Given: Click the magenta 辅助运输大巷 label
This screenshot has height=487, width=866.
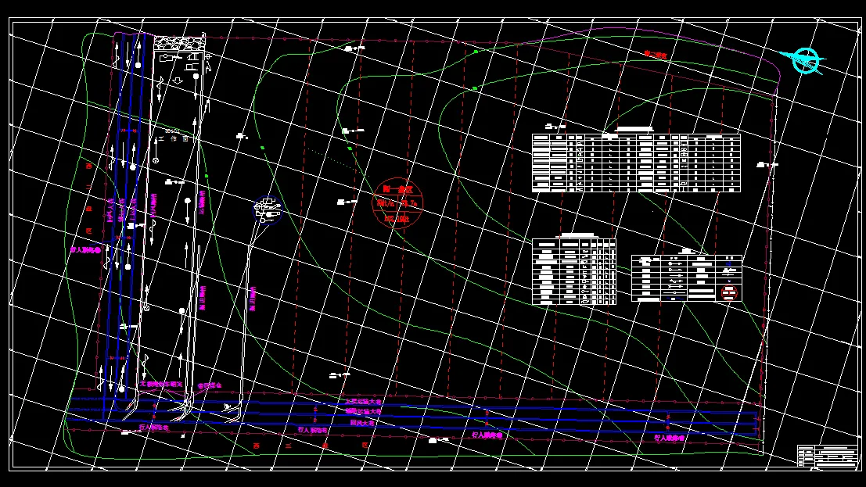Looking at the screenshot, I should click(364, 411).
